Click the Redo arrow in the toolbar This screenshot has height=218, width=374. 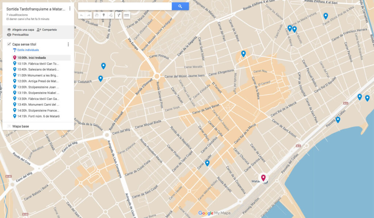pyautogui.click(x=88, y=15)
